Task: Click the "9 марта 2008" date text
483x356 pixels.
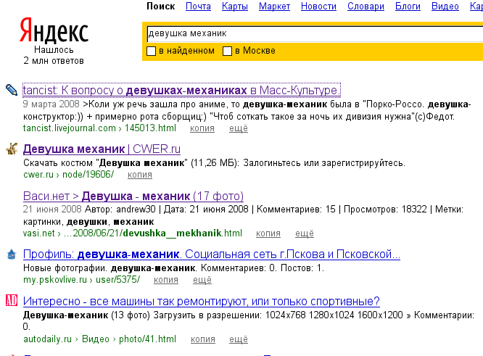Action: (x=51, y=104)
